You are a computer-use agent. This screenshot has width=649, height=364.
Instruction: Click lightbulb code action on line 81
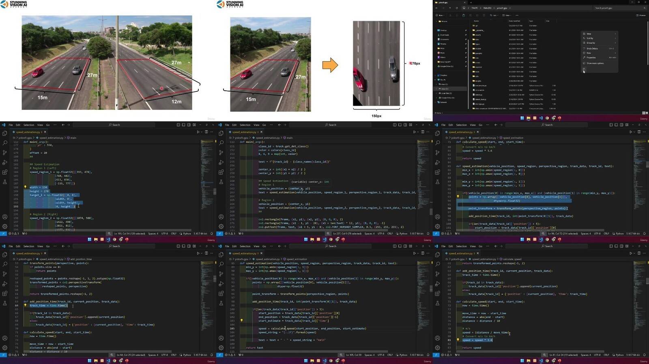(x=458, y=340)
